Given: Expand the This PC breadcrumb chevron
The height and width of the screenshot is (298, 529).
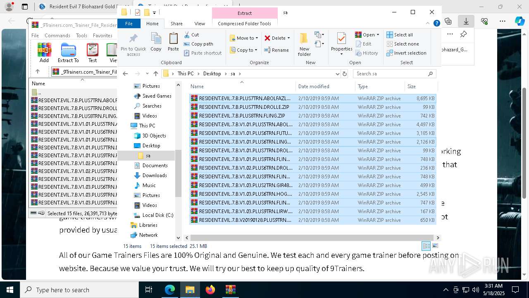Looking at the screenshot, I should pos(198,74).
